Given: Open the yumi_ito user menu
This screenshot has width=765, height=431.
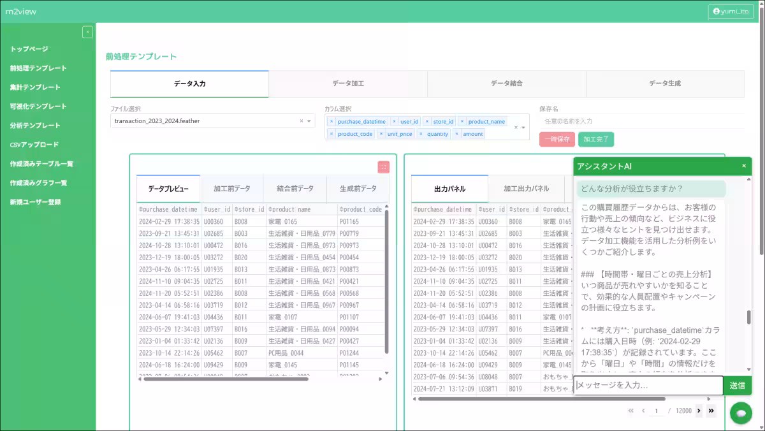Looking at the screenshot, I should (x=730, y=11).
